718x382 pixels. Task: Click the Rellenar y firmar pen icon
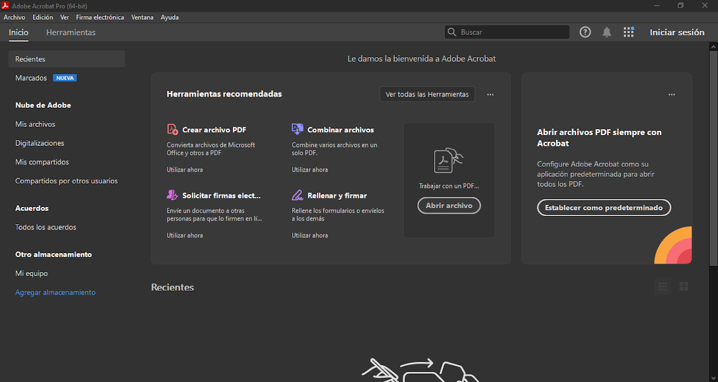(x=297, y=195)
